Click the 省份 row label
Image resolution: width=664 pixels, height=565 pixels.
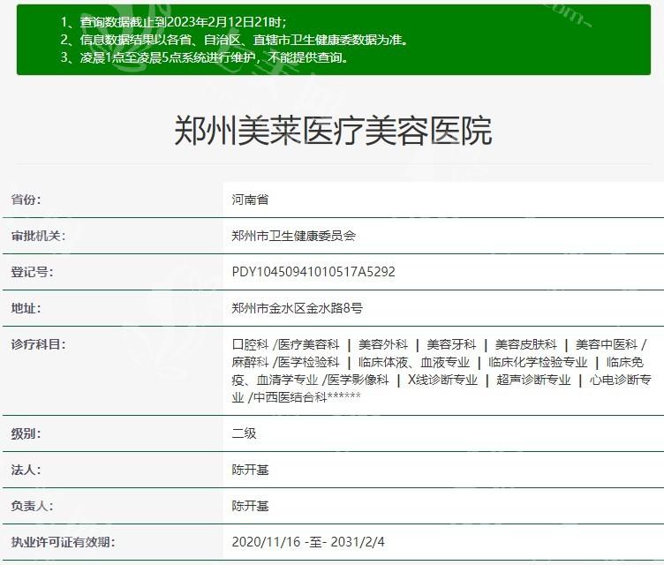click(x=26, y=200)
